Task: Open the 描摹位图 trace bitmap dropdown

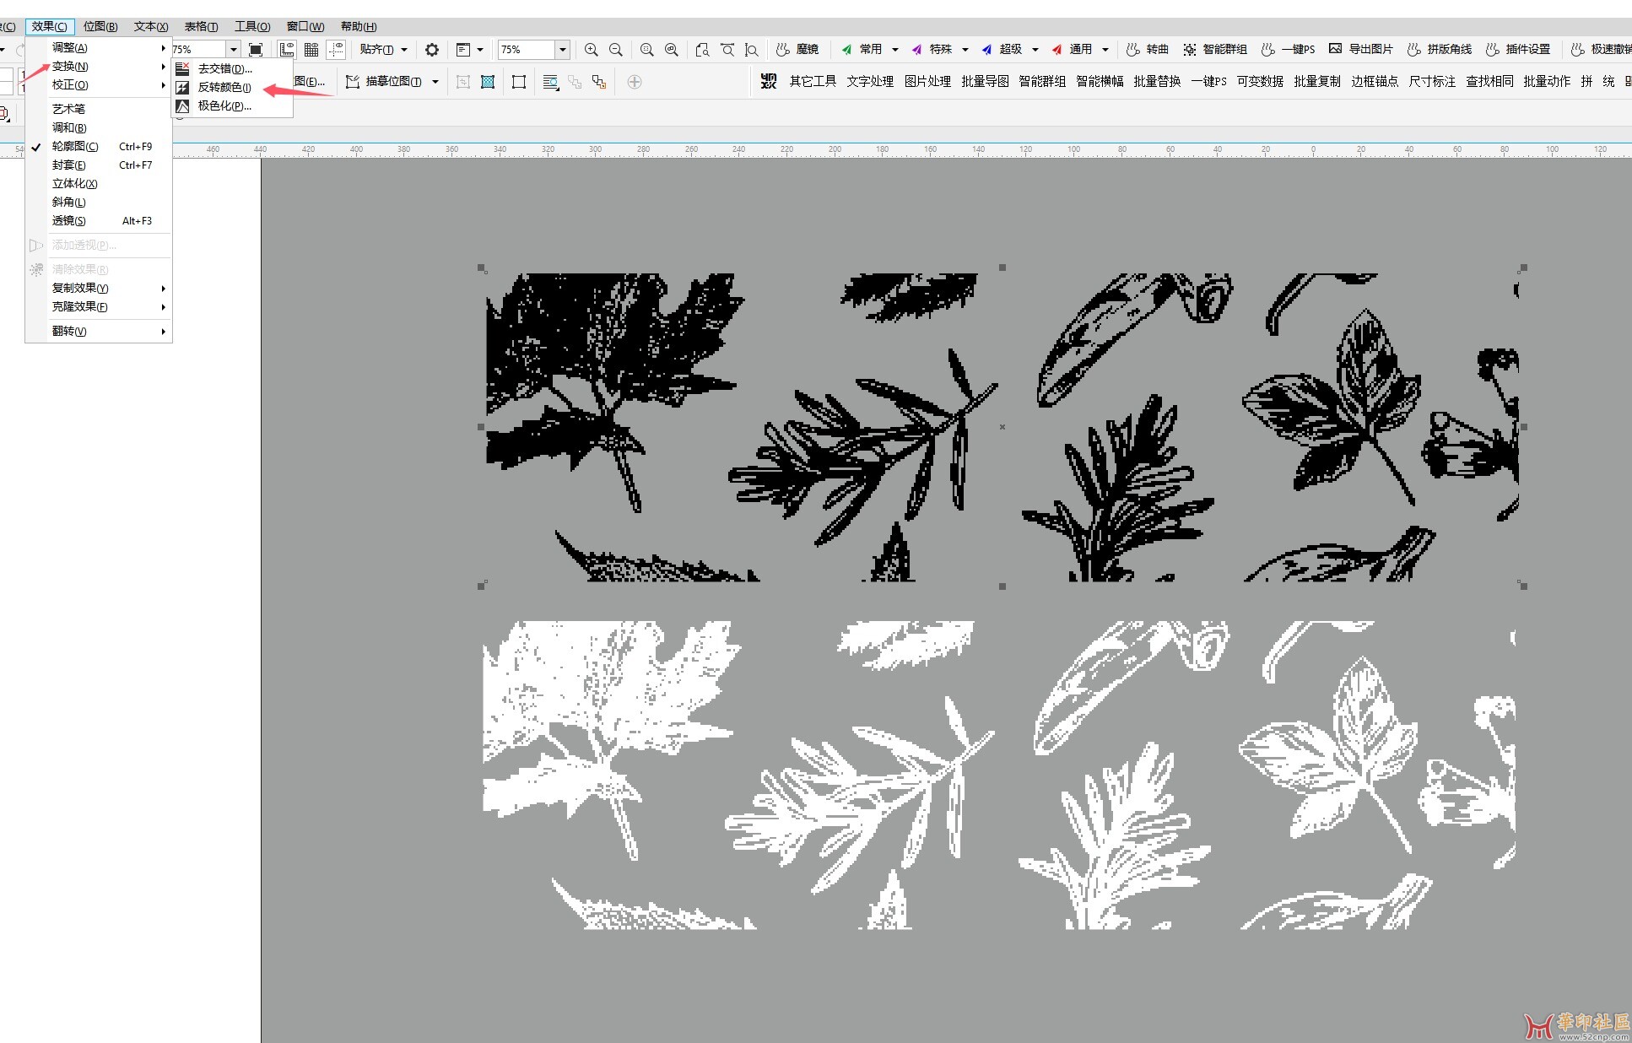Action: point(435,82)
